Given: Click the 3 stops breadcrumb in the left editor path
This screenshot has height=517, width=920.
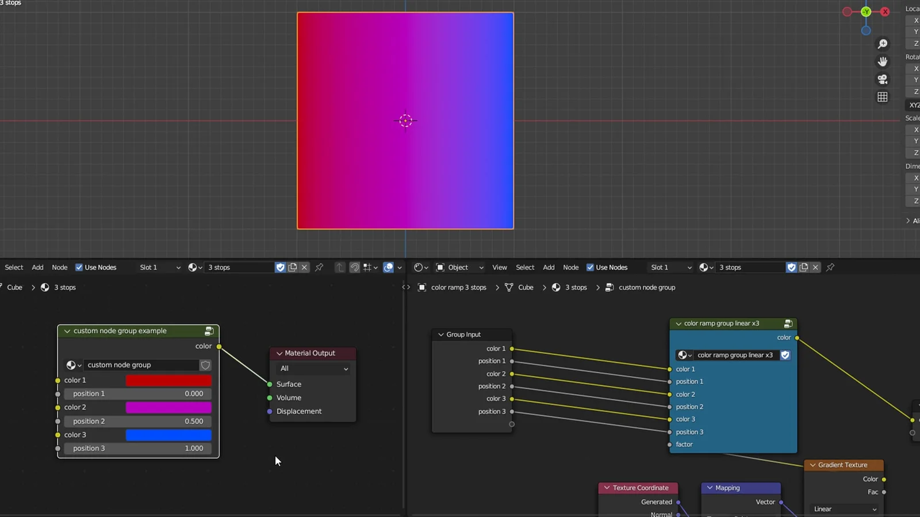Looking at the screenshot, I should 64,287.
